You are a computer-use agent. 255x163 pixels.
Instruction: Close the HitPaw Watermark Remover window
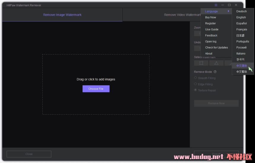pos(236,5)
